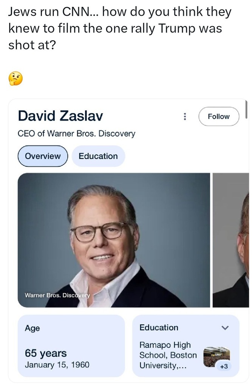This screenshot has width=252, height=387.
Task: Click the Ramapo High School, Boston University text
Action: click(168, 355)
